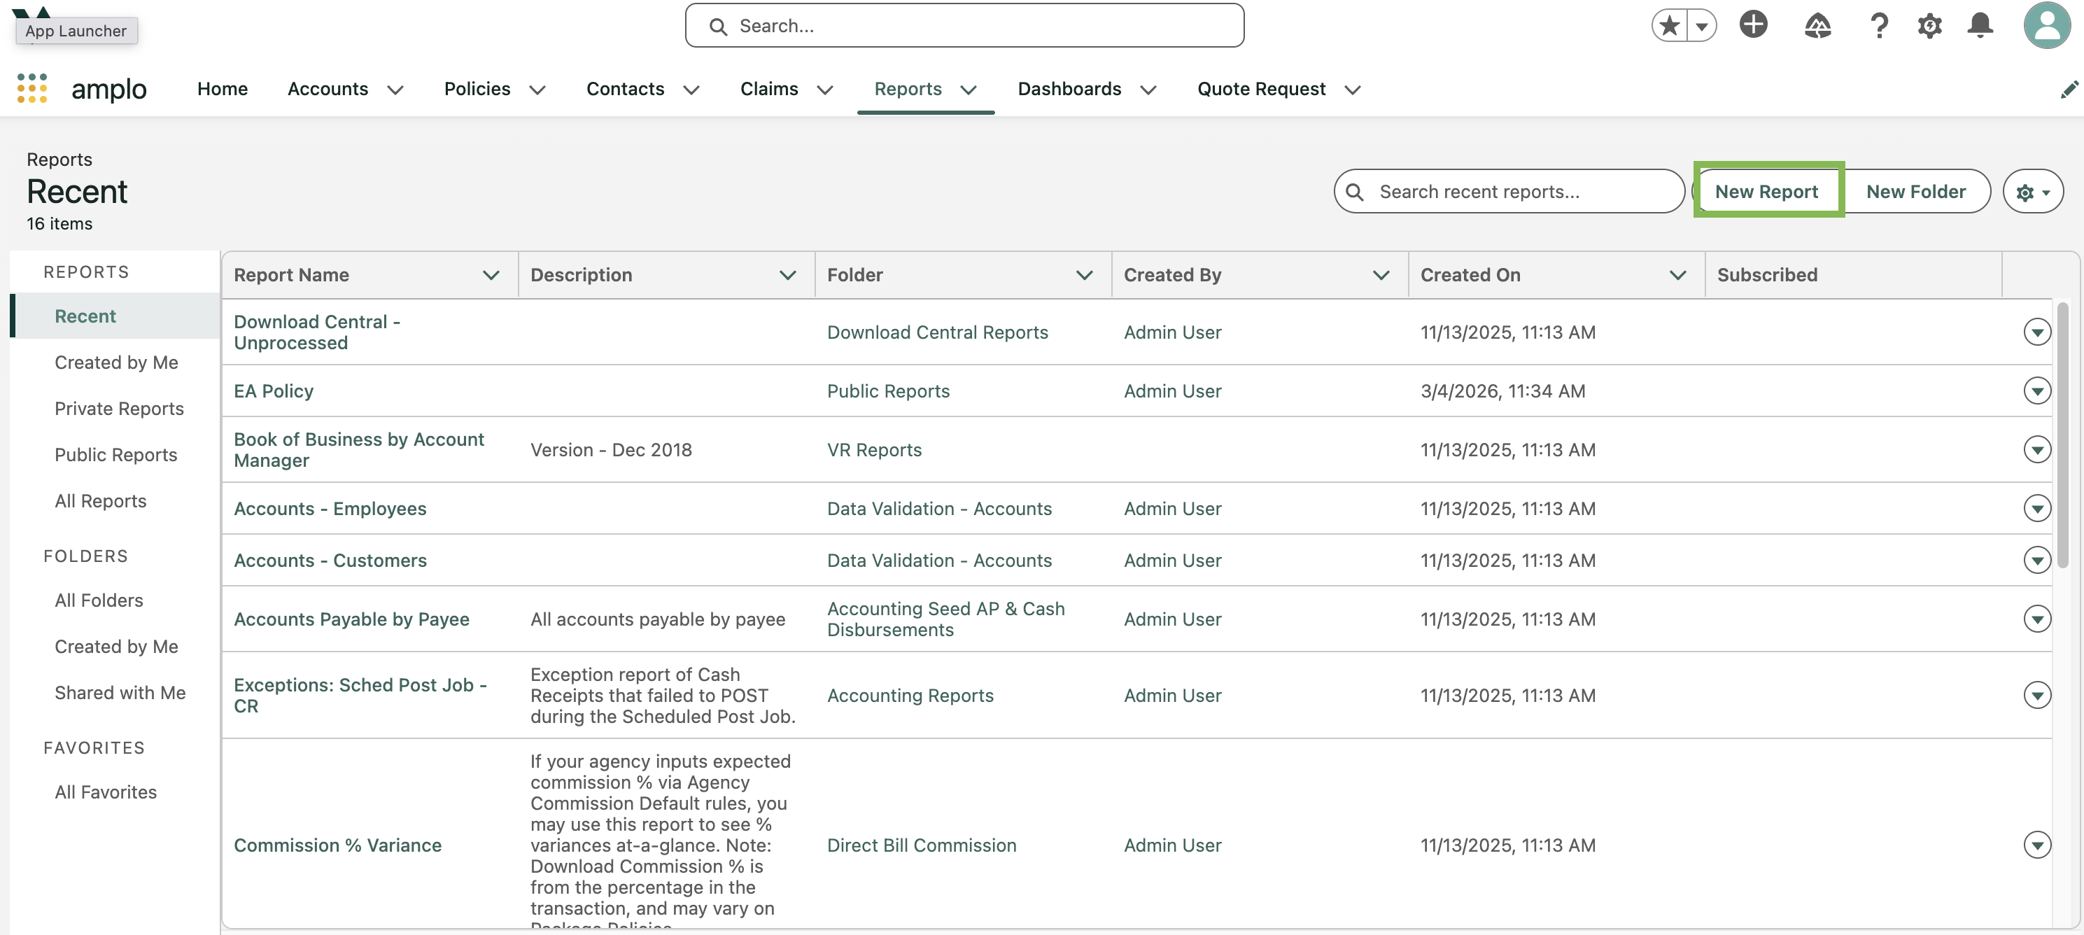The height and width of the screenshot is (935, 2084).
Task: Click the global Search field
Action: (x=964, y=26)
